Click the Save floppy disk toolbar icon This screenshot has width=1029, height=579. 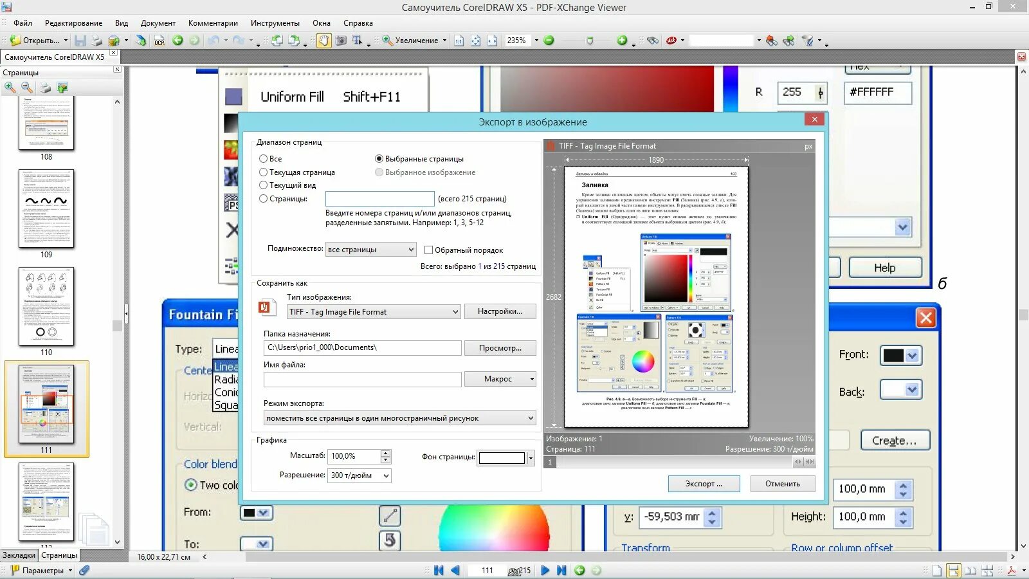click(x=80, y=41)
